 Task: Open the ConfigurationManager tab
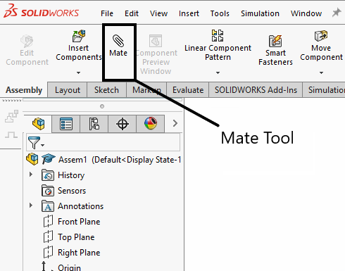(x=94, y=124)
